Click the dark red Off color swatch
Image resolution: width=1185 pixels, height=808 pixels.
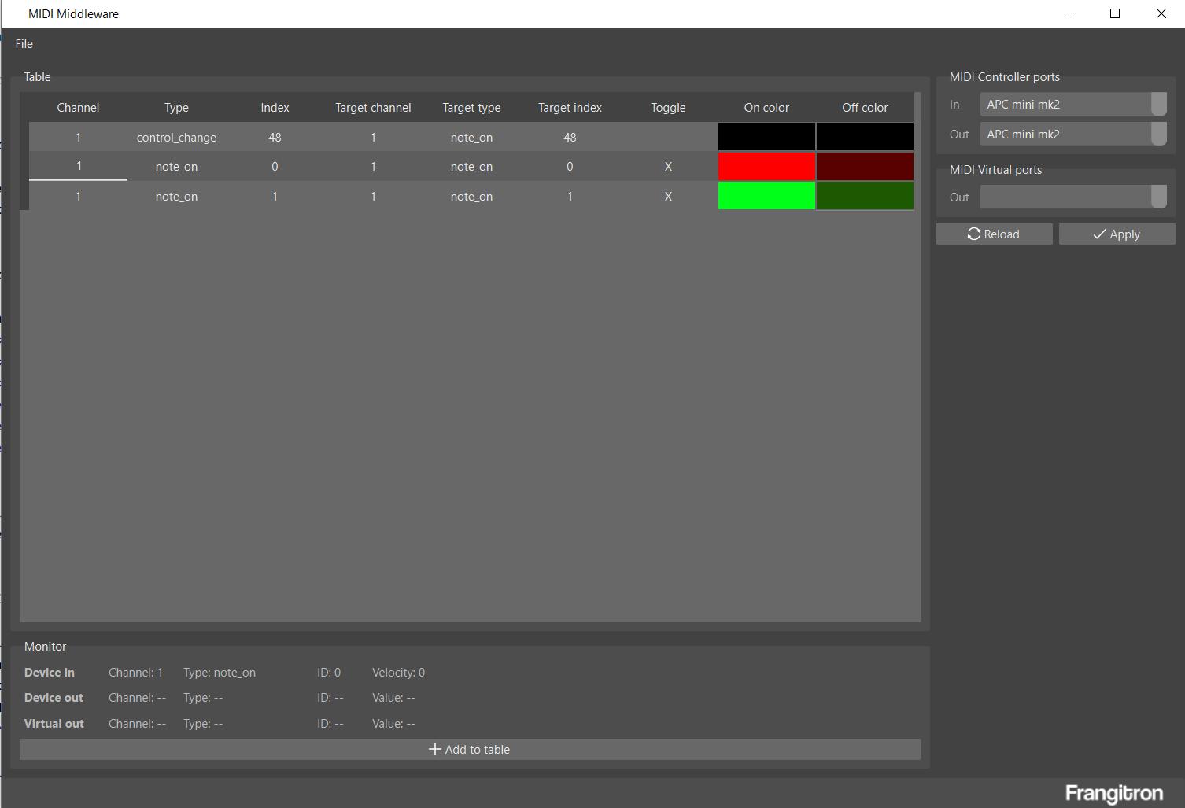[x=865, y=167]
